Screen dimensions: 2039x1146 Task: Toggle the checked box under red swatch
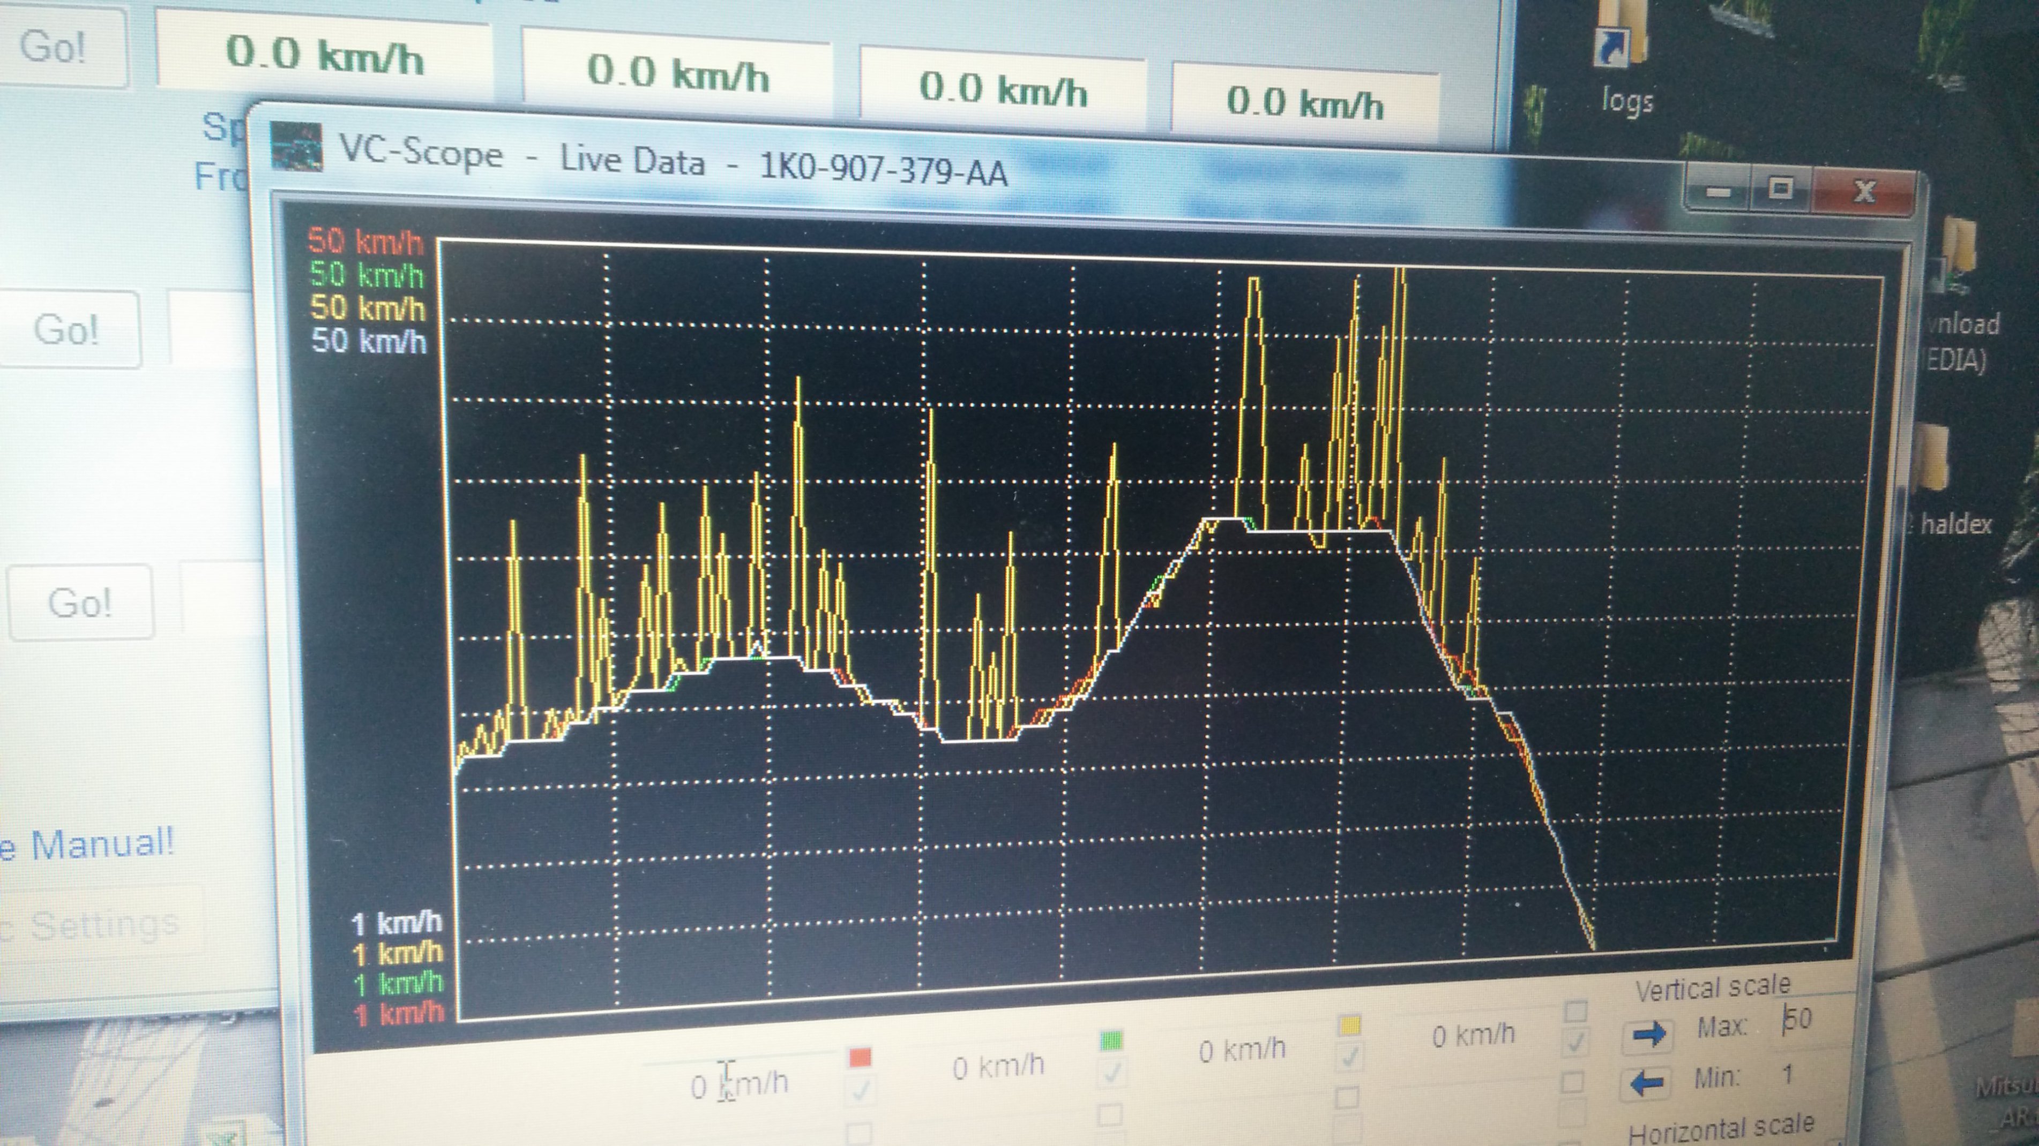click(x=860, y=1090)
